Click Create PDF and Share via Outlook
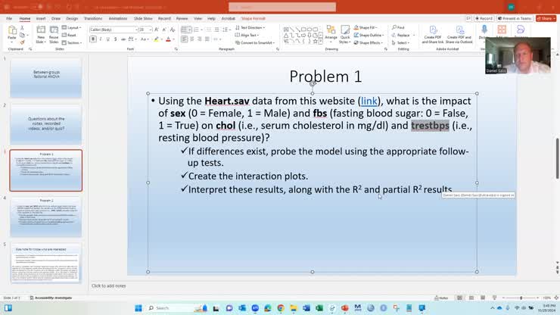Screen dimensions: 560x315 tap(459, 33)
